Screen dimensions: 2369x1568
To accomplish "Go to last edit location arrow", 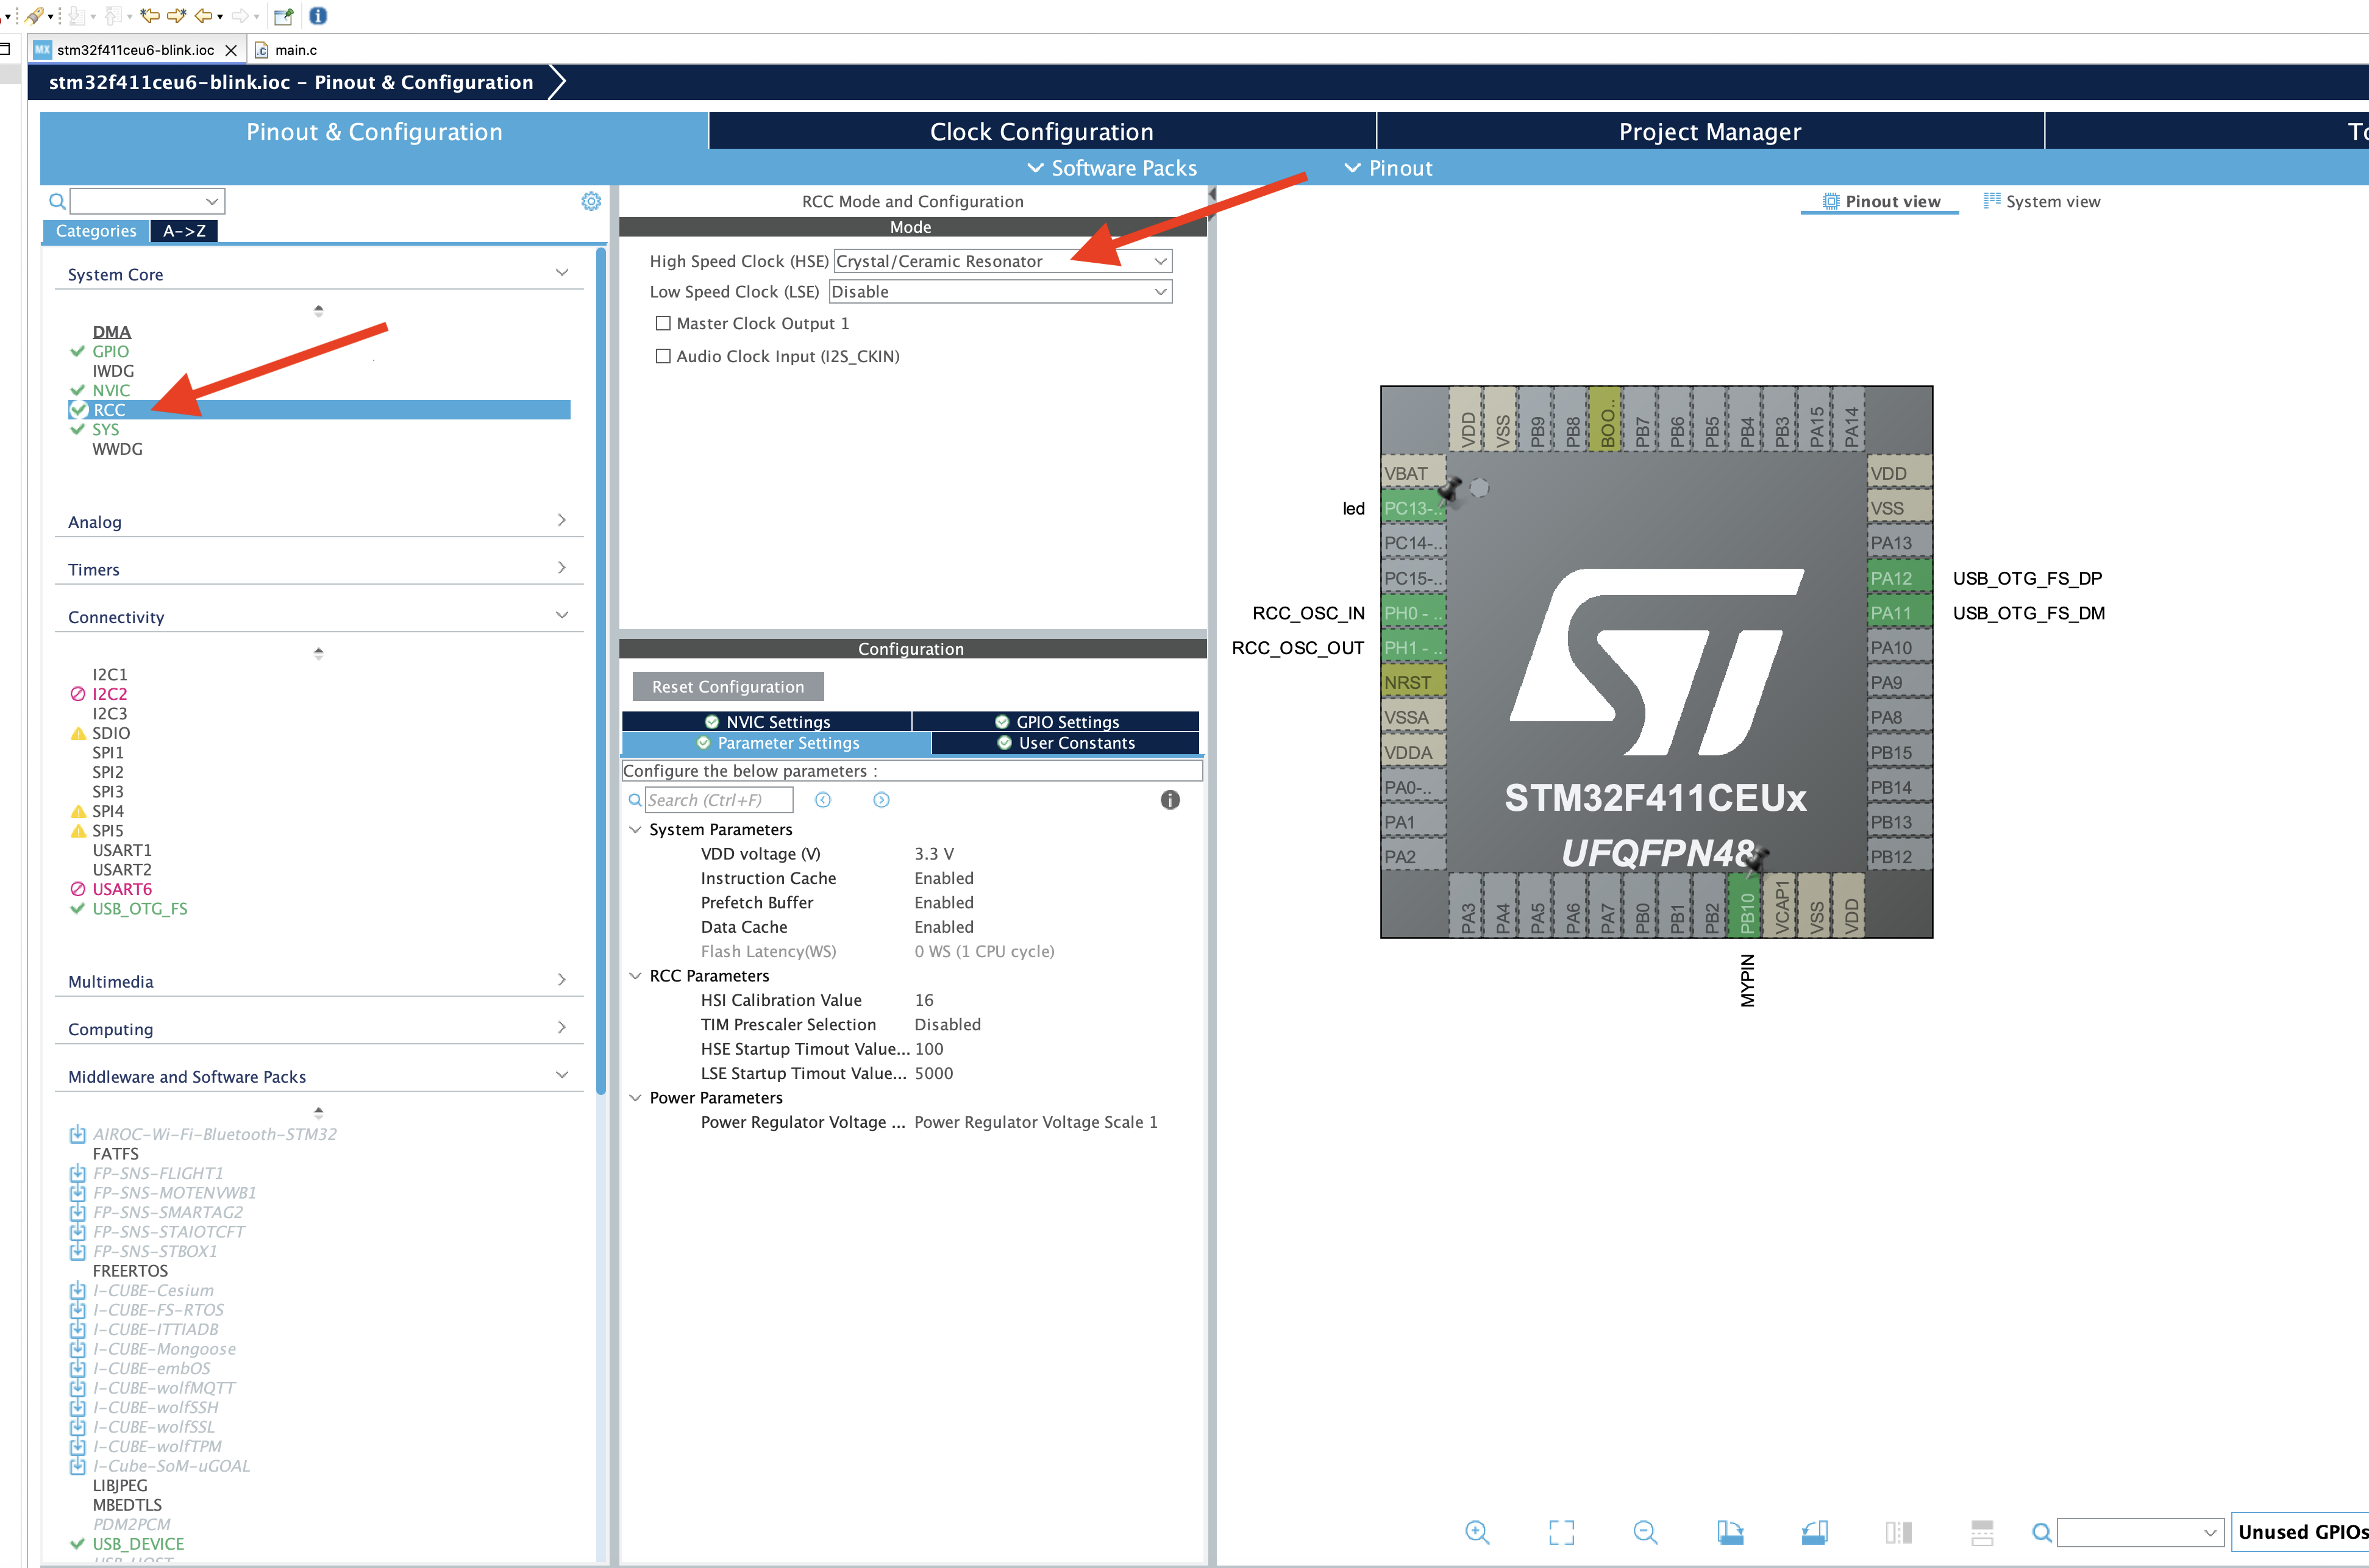I will point(150,15).
